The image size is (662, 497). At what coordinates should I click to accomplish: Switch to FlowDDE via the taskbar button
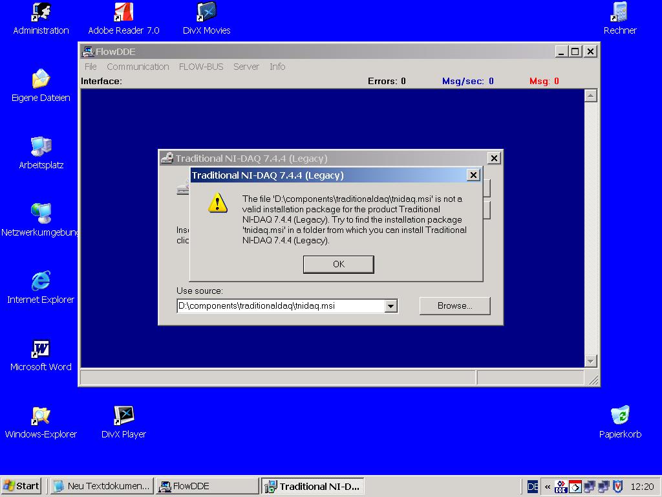207,486
